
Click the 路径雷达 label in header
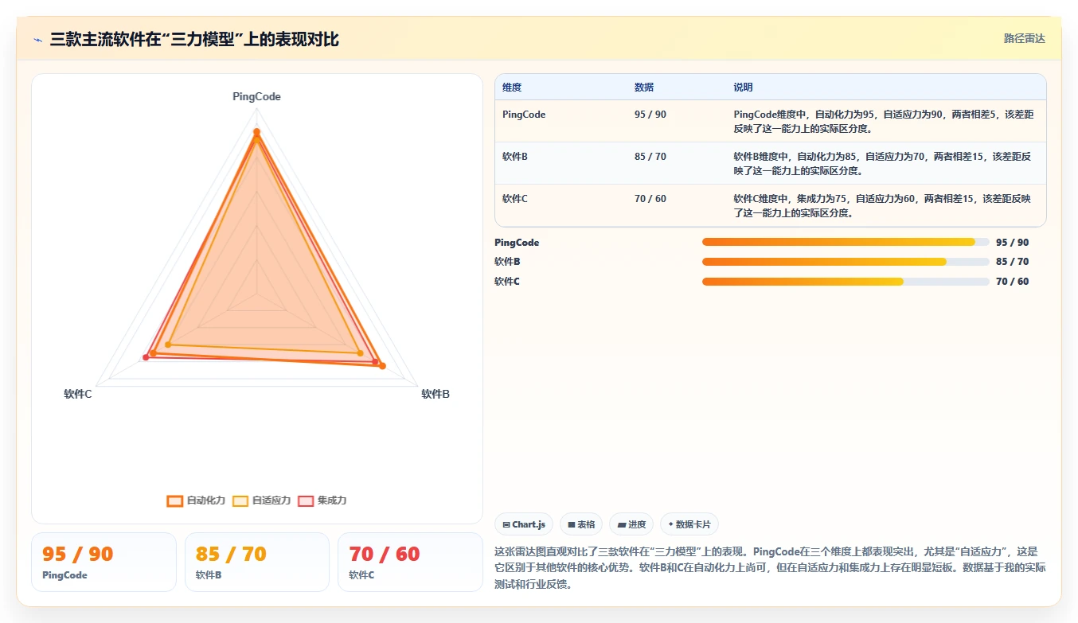click(x=1024, y=38)
